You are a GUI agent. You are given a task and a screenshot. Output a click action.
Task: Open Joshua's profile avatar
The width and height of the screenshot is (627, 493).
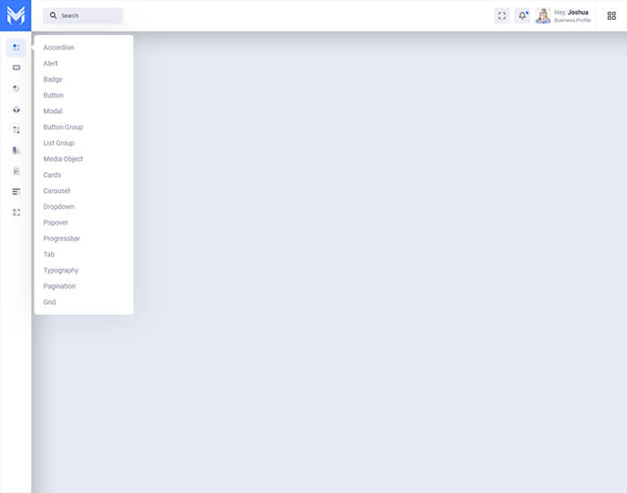pyautogui.click(x=543, y=15)
